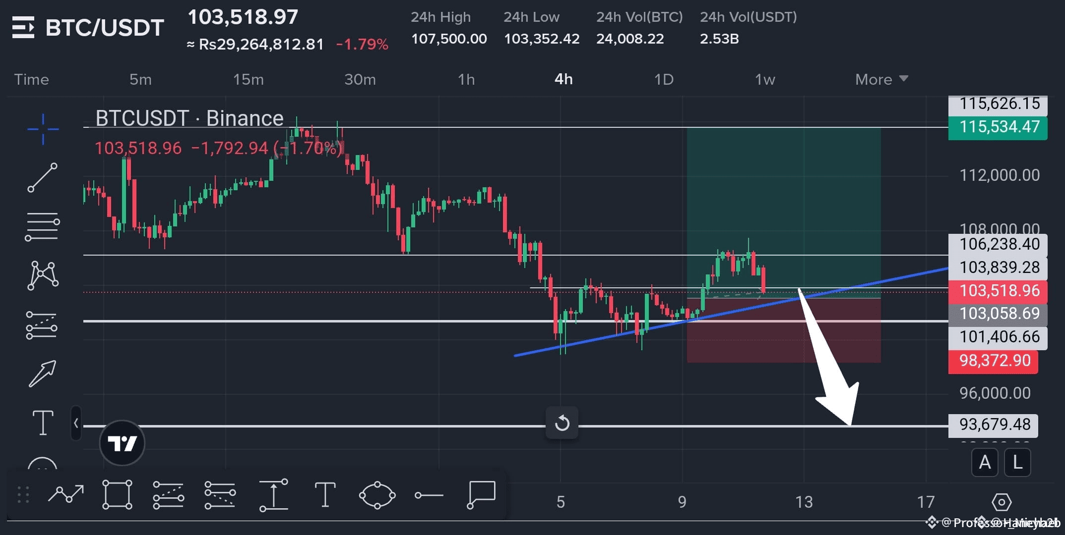
Task: Click the TradingView logo badge
Action: tap(122, 443)
